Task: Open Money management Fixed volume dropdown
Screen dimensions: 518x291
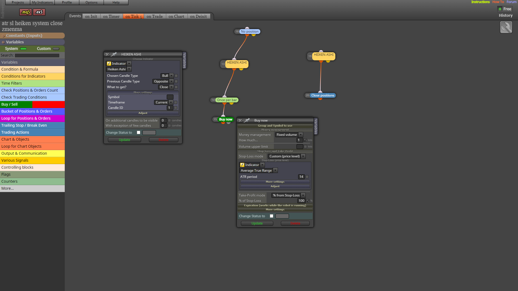Action: tap(289, 135)
